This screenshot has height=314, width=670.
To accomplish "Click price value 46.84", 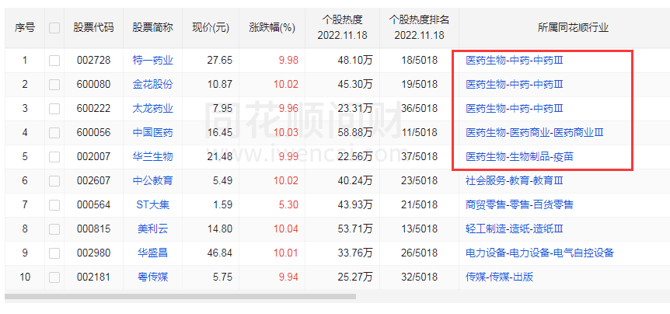I will [220, 253].
